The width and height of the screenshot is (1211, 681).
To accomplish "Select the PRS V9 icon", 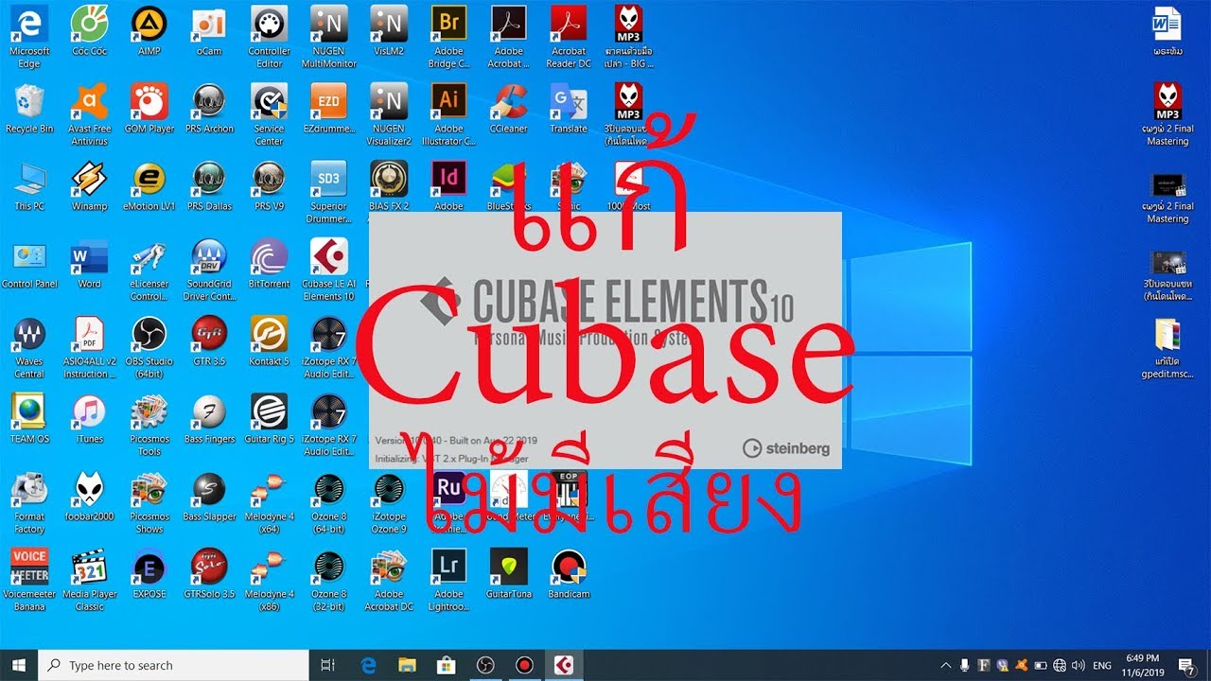I will pyautogui.click(x=270, y=185).
